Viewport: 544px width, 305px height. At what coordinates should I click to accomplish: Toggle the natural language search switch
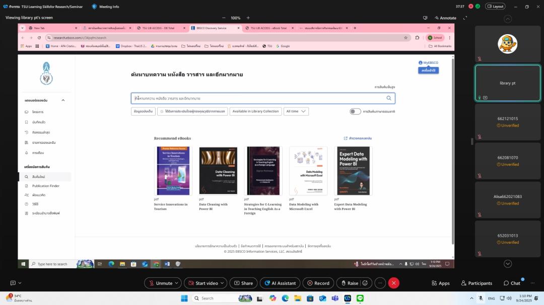point(355,112)
